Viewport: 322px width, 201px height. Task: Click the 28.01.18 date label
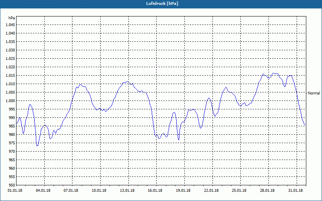[267, 191]
